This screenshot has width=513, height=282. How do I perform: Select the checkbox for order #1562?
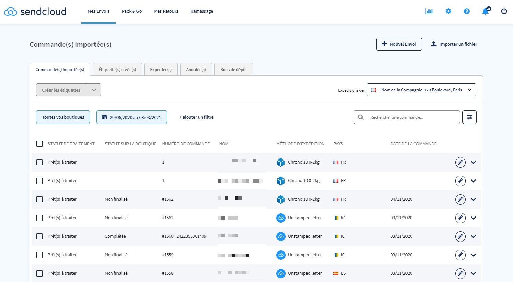(x=40, y=199)
